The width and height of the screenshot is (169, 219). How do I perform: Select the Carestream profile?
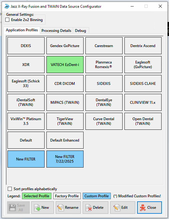coord(104,46)
